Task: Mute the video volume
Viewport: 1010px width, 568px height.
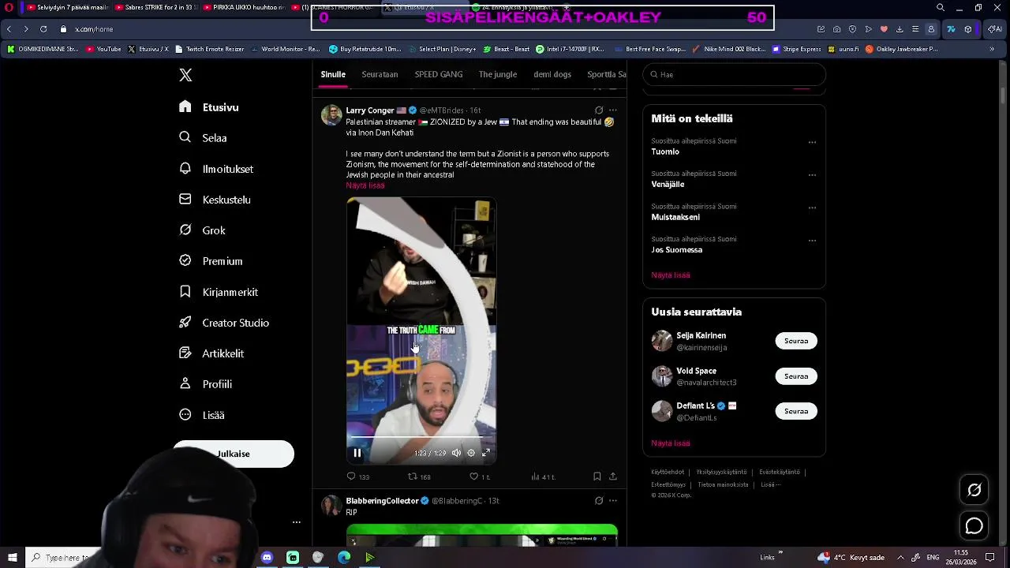Action: 456,453
